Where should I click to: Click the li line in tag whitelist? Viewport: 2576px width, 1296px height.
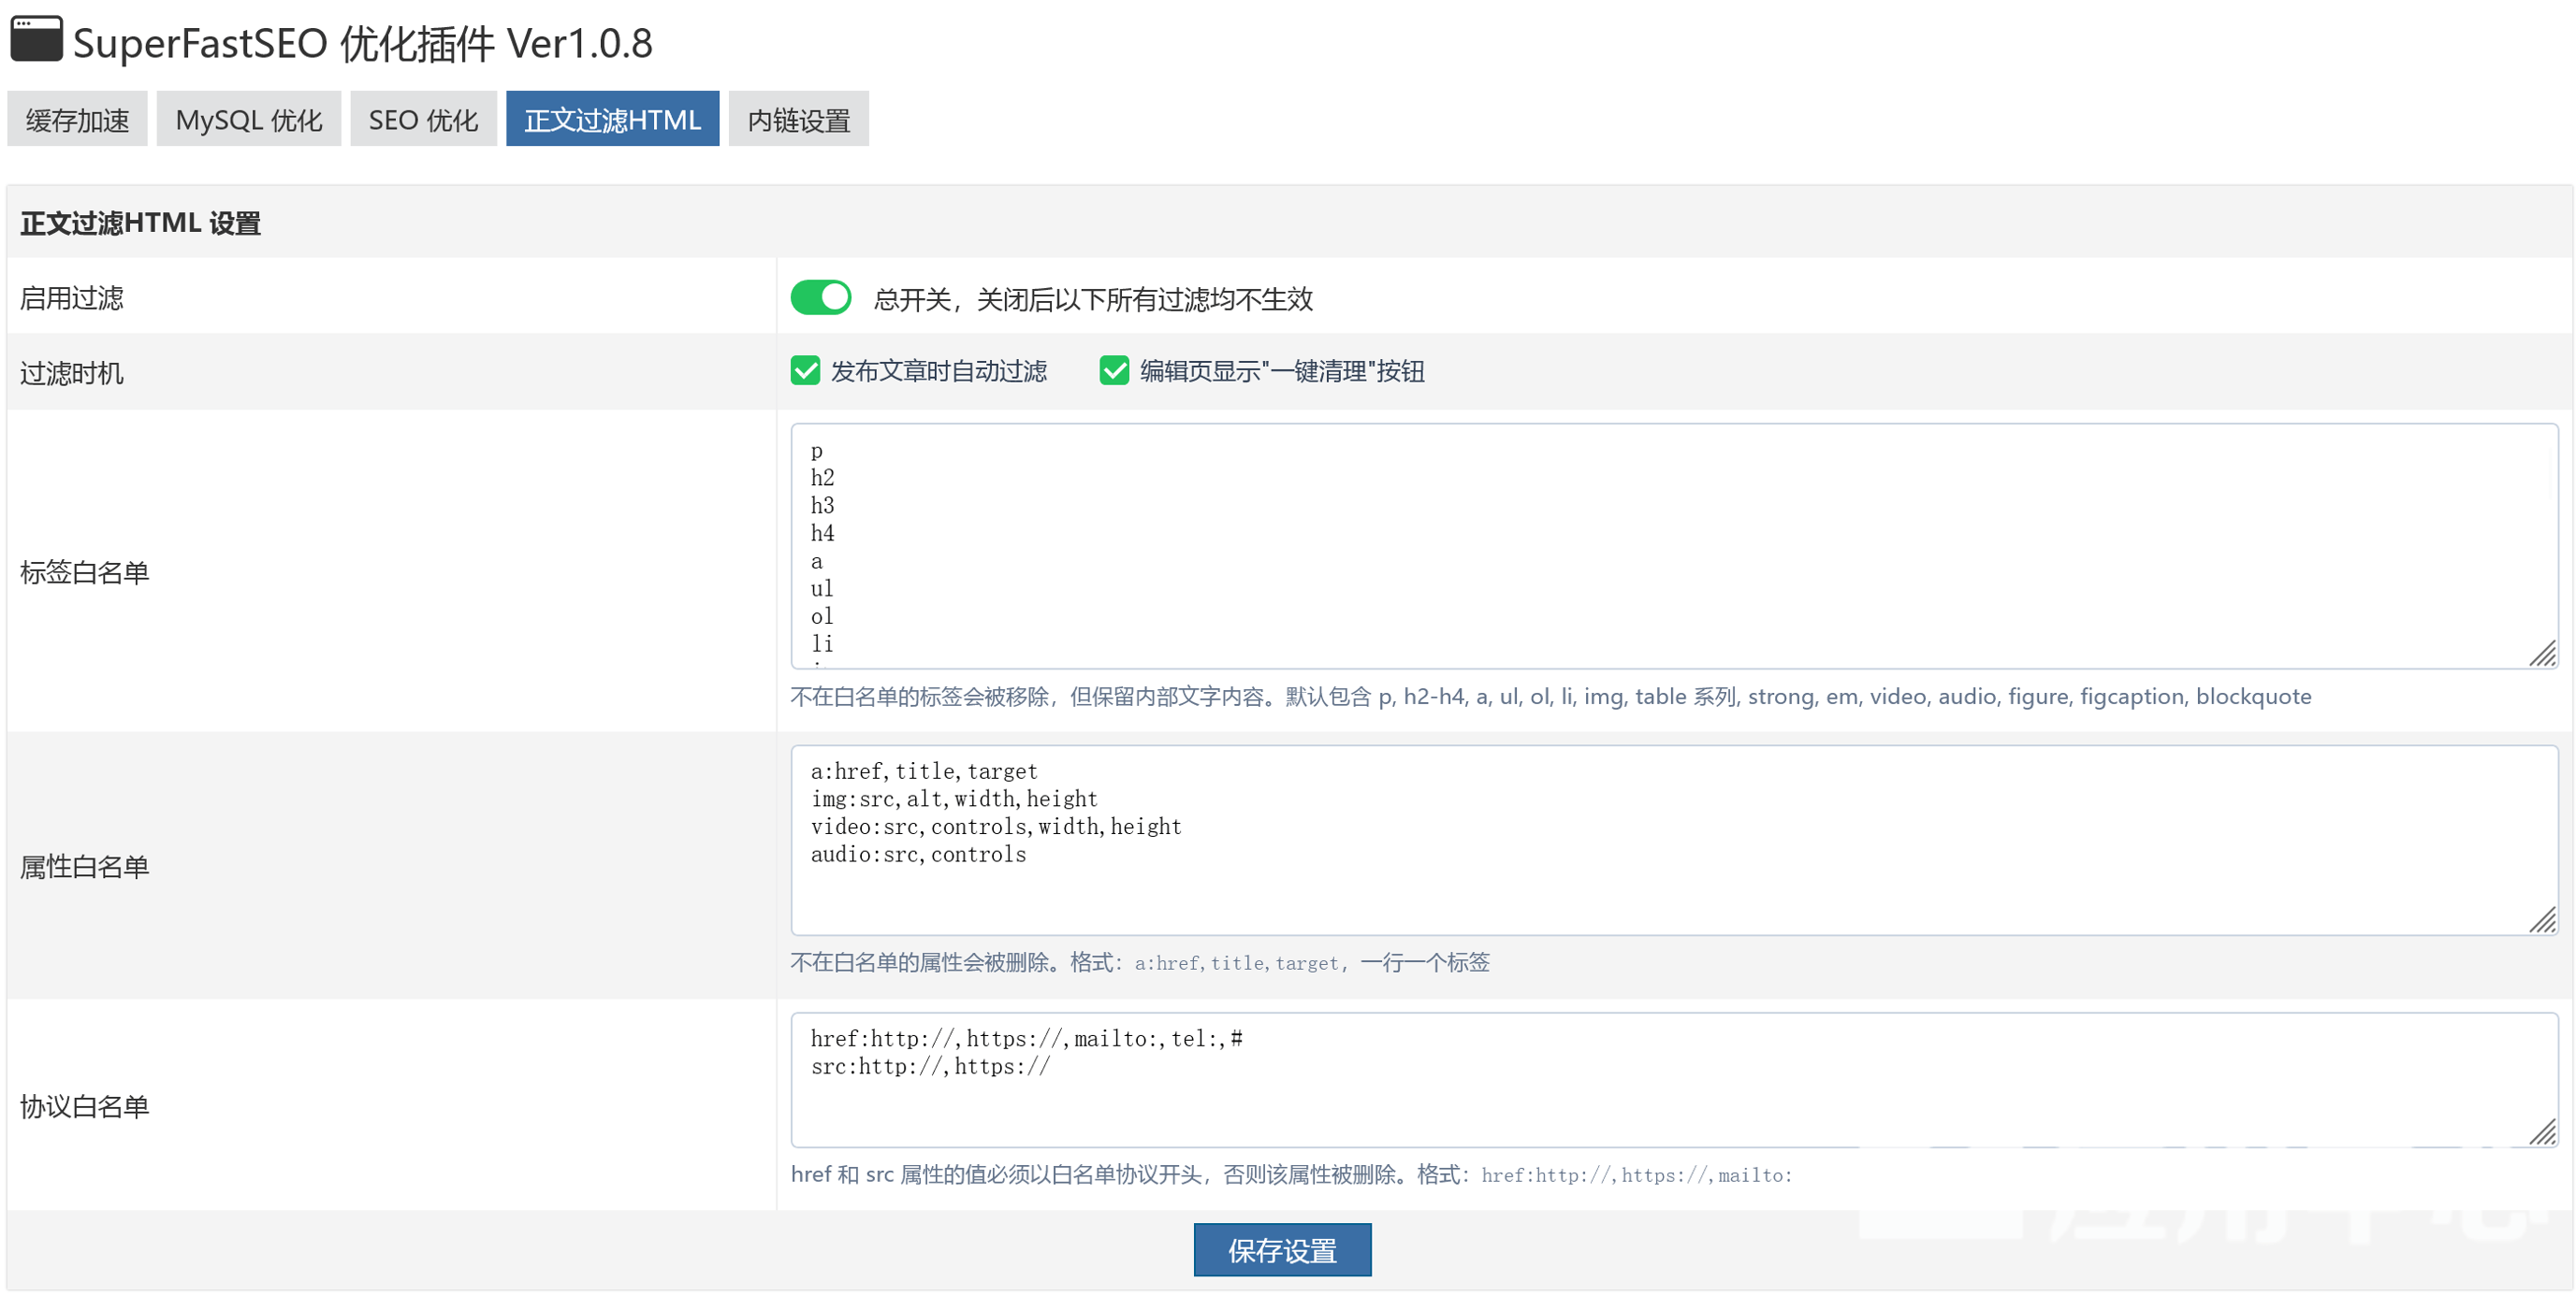tap(822, 644)
